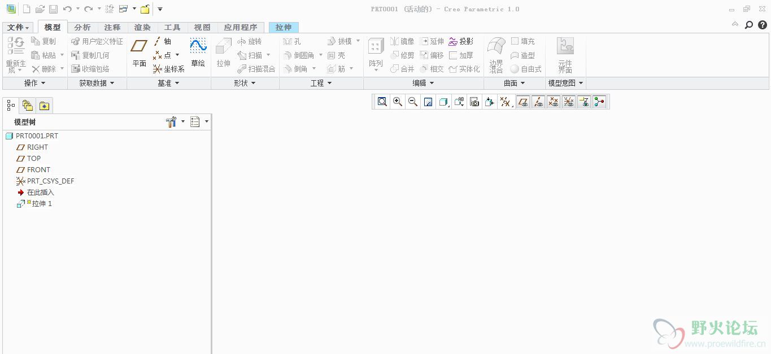Screen dimensions: 771x354
Task: Open the View Manager camera icon
Action: [x=474, y=102]
